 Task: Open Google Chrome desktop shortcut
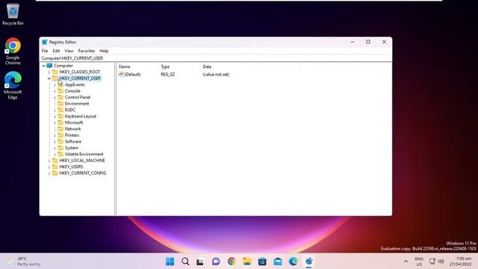point(13,51)
